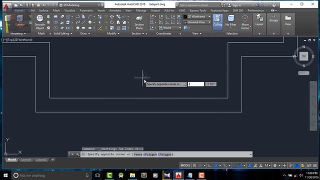The image size is (320, 180).
Task: Select the Polygon tool in Draw panel
Action: (x=78, y=28)
